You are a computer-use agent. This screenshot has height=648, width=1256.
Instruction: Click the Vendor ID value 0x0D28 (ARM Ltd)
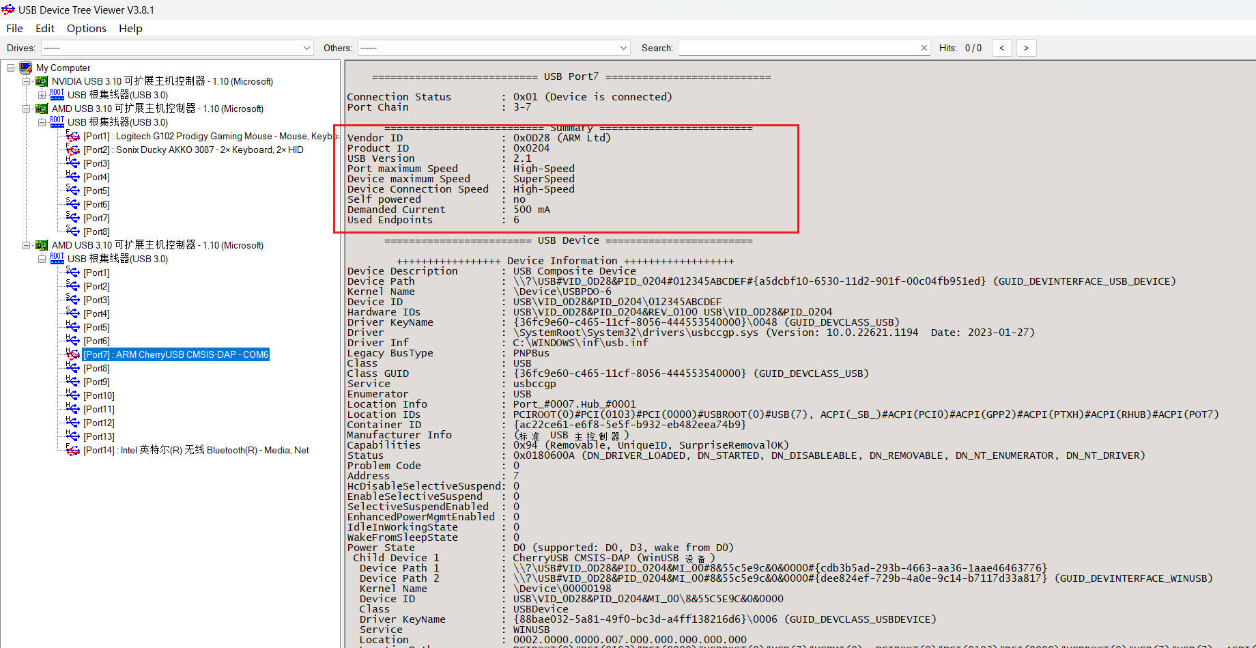point(562,138)
